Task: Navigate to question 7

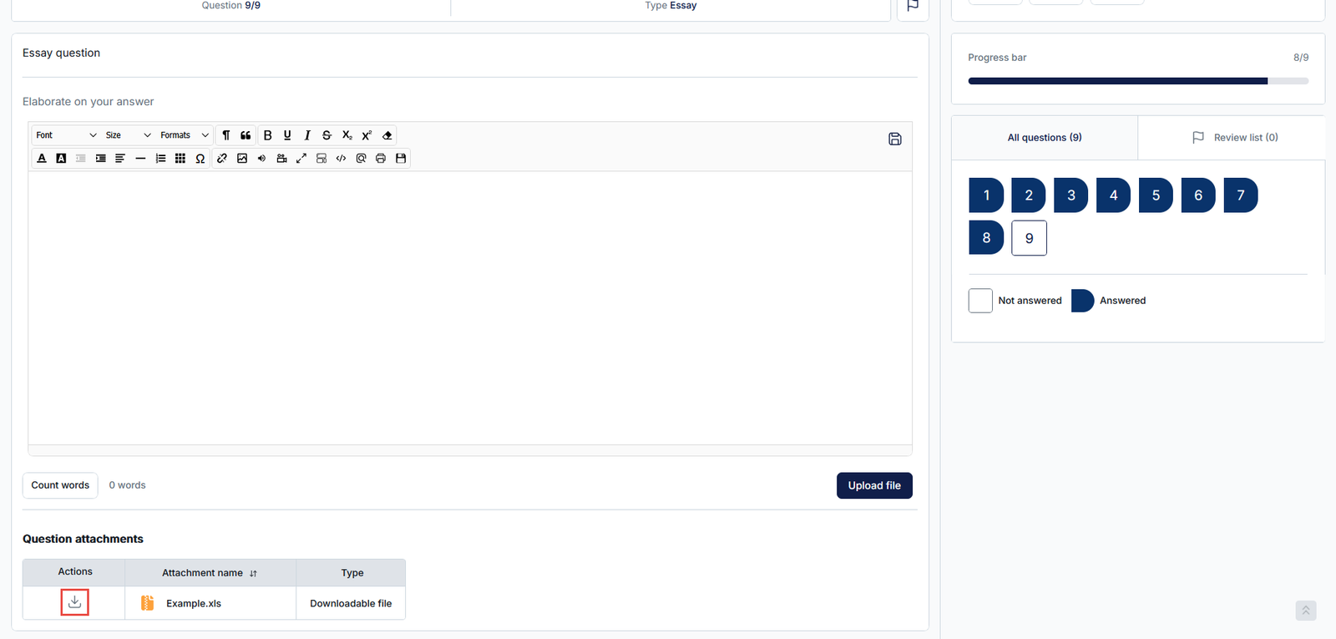Action: click(x=1241, y=195)
